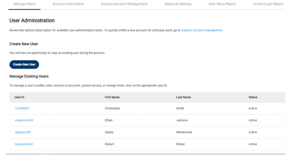
Task: Select last name Monteverde cell
Action: pos(184,132)
